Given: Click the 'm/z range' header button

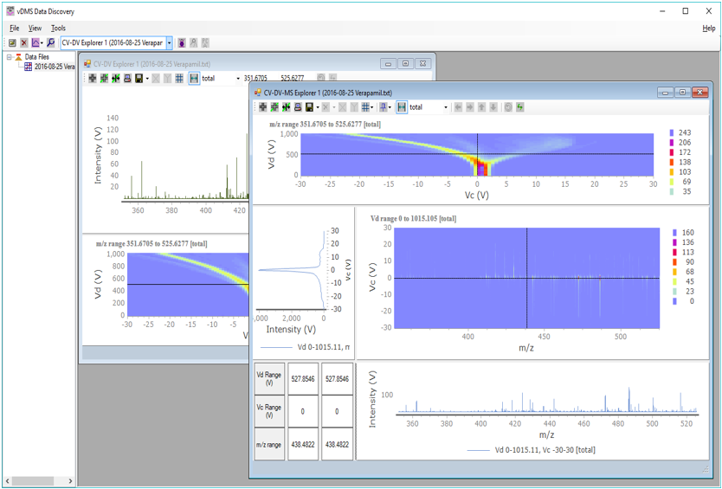Looking at the screenshot, I should [x=269, y=444].
